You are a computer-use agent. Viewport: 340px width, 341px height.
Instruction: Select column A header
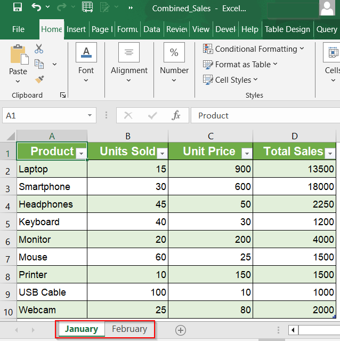click(52, 136)
